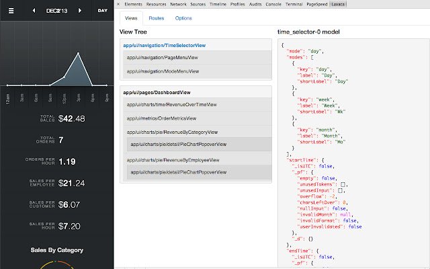Click the 12am axis label on chart
Screen dimensions: 430x269
8,99
